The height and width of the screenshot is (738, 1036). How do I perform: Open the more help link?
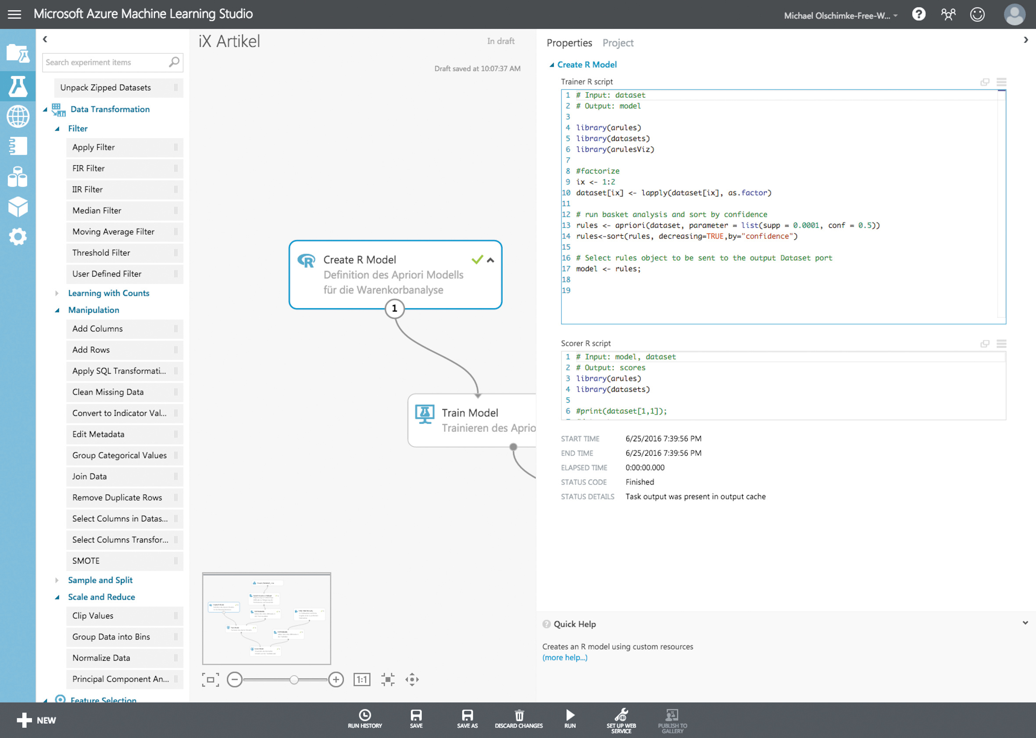click(564, 657)
